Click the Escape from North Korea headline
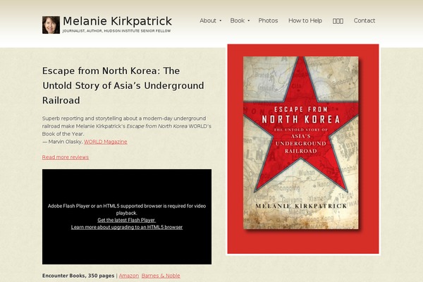 point(123,85)
